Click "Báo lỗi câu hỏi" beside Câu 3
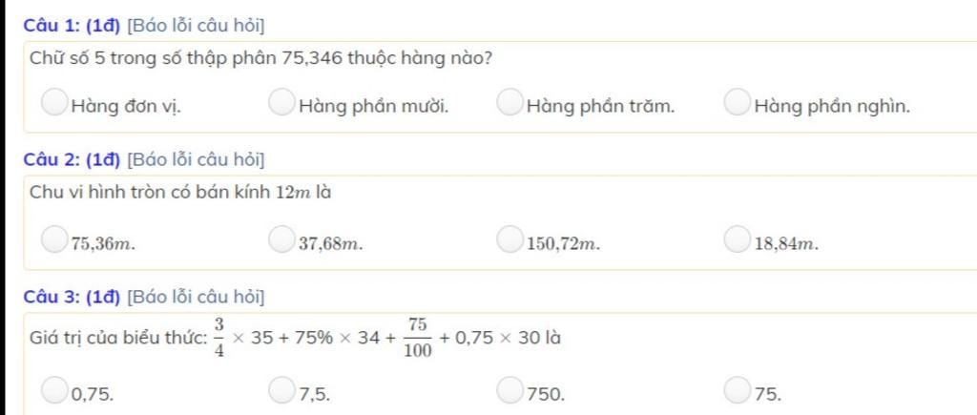Image resolution: width=977 pixels, height=415 pixels. (x=196, y=298)
